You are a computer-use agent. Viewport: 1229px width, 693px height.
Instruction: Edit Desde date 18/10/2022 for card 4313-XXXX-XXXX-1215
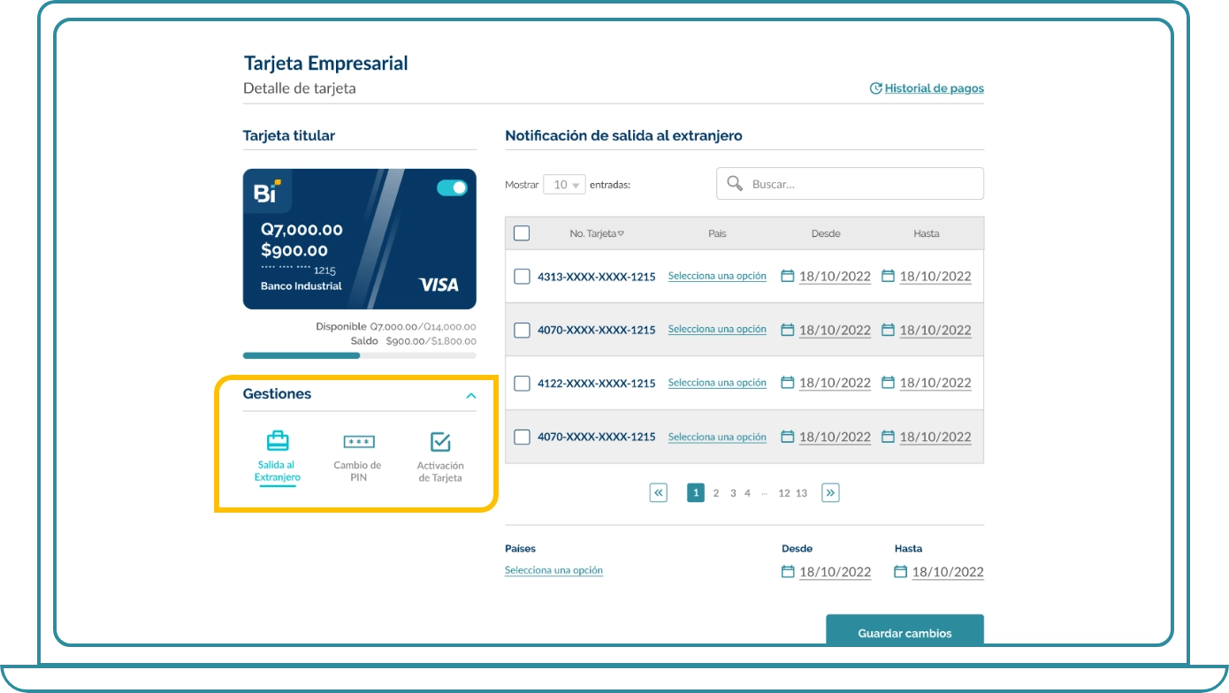pos(835,277)
